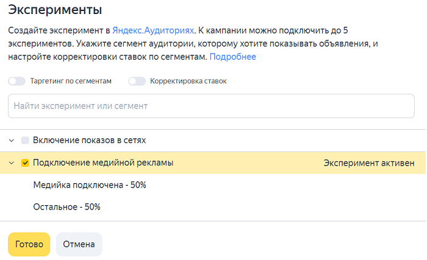Dismiss the dialog with Отмена
427x260 pixels.
click(x=79, y=244)
